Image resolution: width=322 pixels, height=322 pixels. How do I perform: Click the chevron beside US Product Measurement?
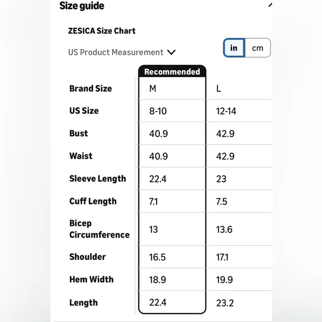[x=171, y=52]
